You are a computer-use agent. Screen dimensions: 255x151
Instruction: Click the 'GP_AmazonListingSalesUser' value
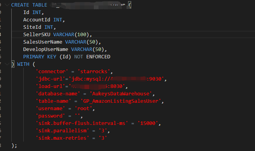click(121, 101)
